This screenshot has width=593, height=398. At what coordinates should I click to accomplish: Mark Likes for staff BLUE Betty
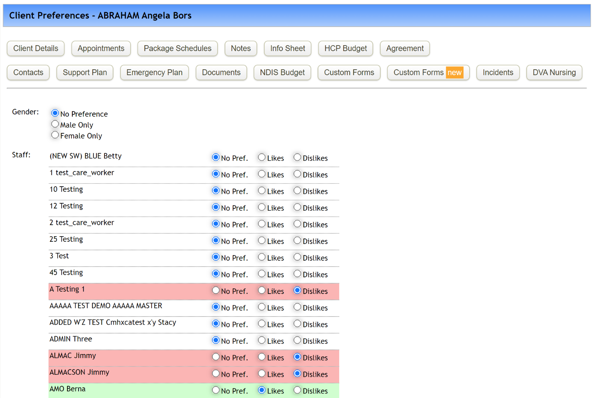[262, 157]
